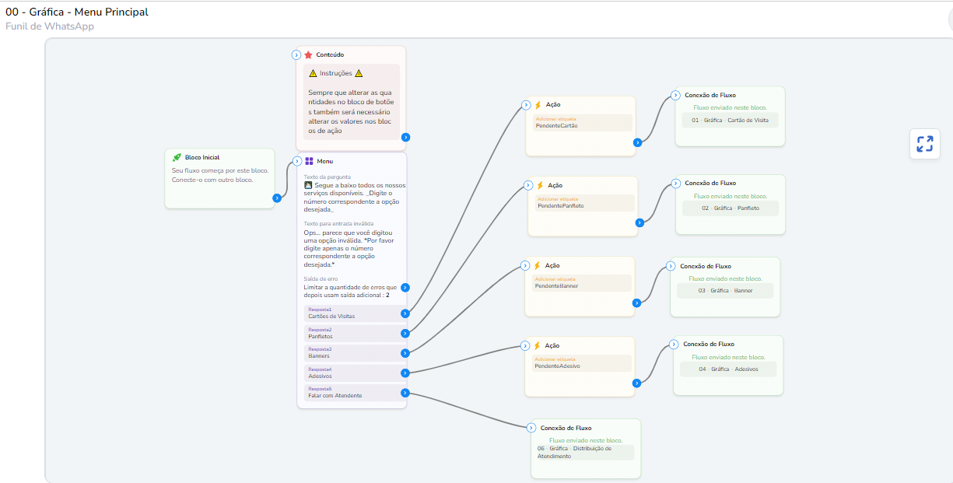
Task: Click output connector of Cartões de Visitas
Action: 405,313
